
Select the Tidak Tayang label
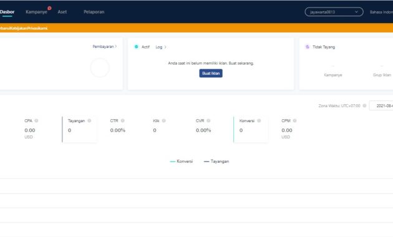tap(324, 47)
